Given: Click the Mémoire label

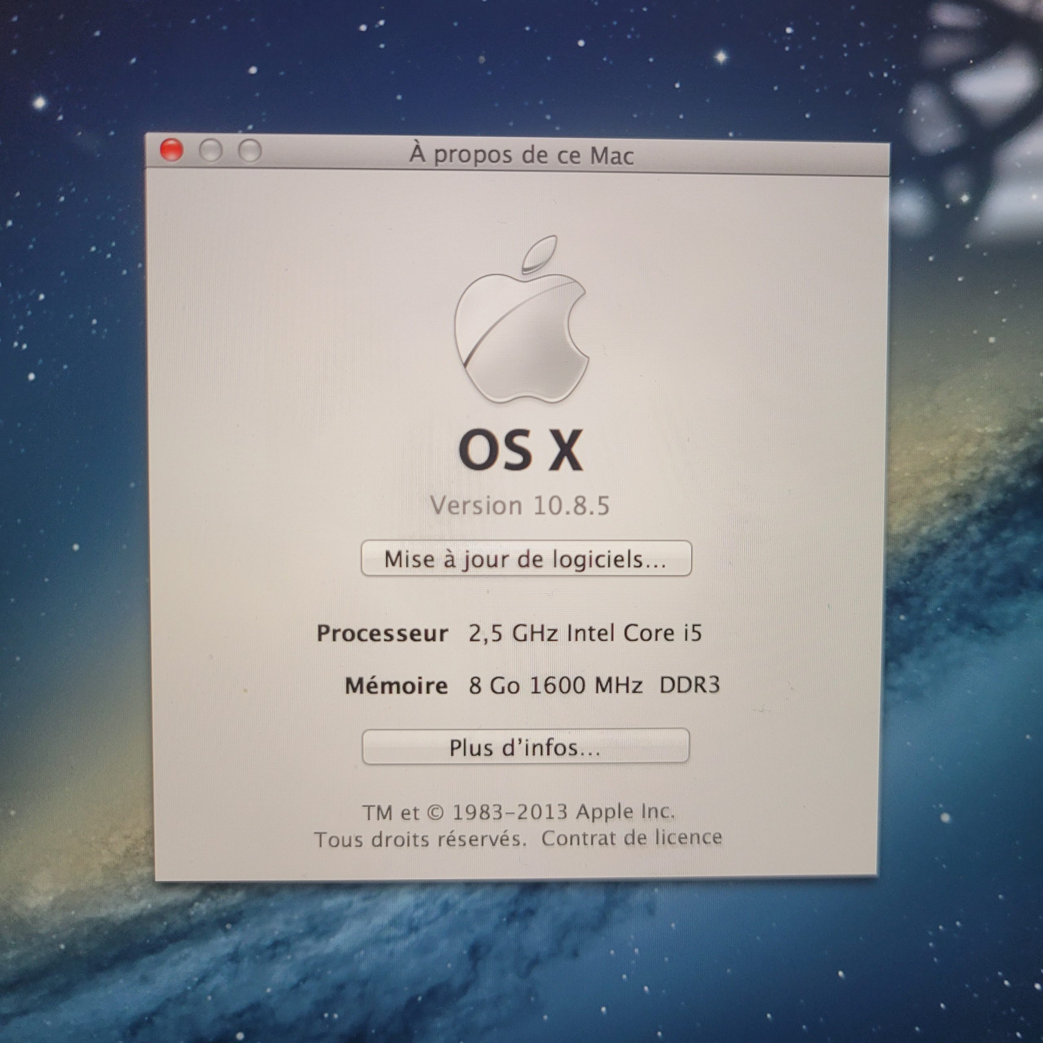Looking at the screenshot, I should (x=396, y=686).
